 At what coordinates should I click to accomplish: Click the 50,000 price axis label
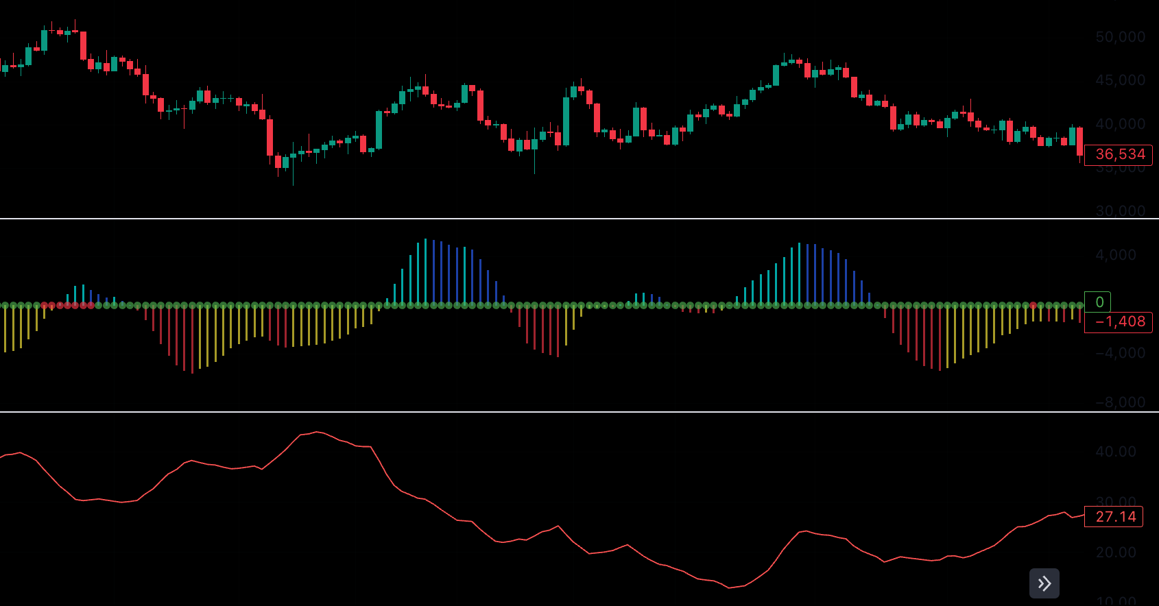point(1120,37)
